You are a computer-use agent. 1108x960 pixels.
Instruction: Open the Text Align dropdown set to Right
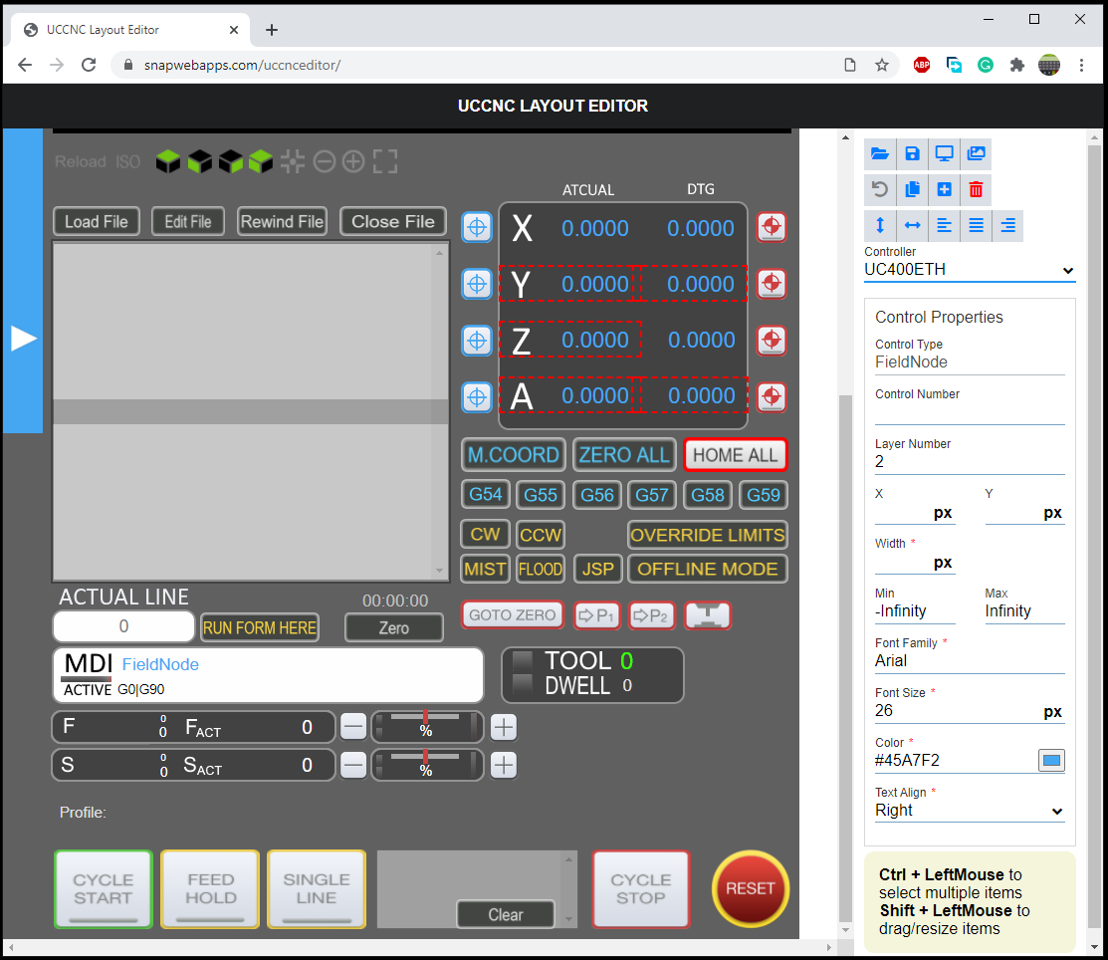coord(970,811)
